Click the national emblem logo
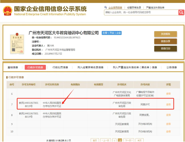 8,11
